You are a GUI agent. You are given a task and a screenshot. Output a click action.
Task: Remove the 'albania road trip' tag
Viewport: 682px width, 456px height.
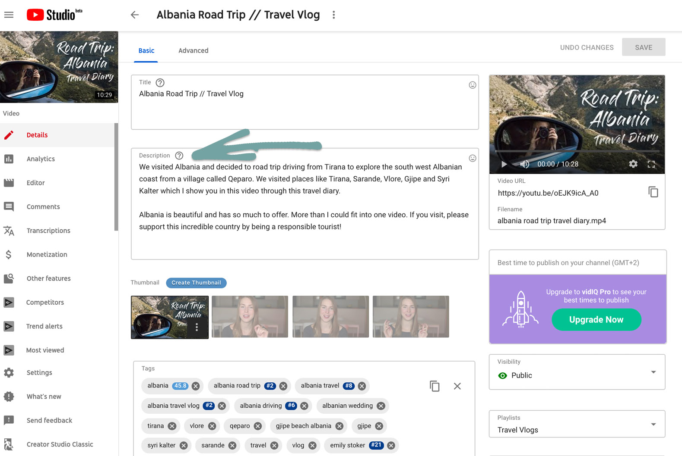point(283,386)
